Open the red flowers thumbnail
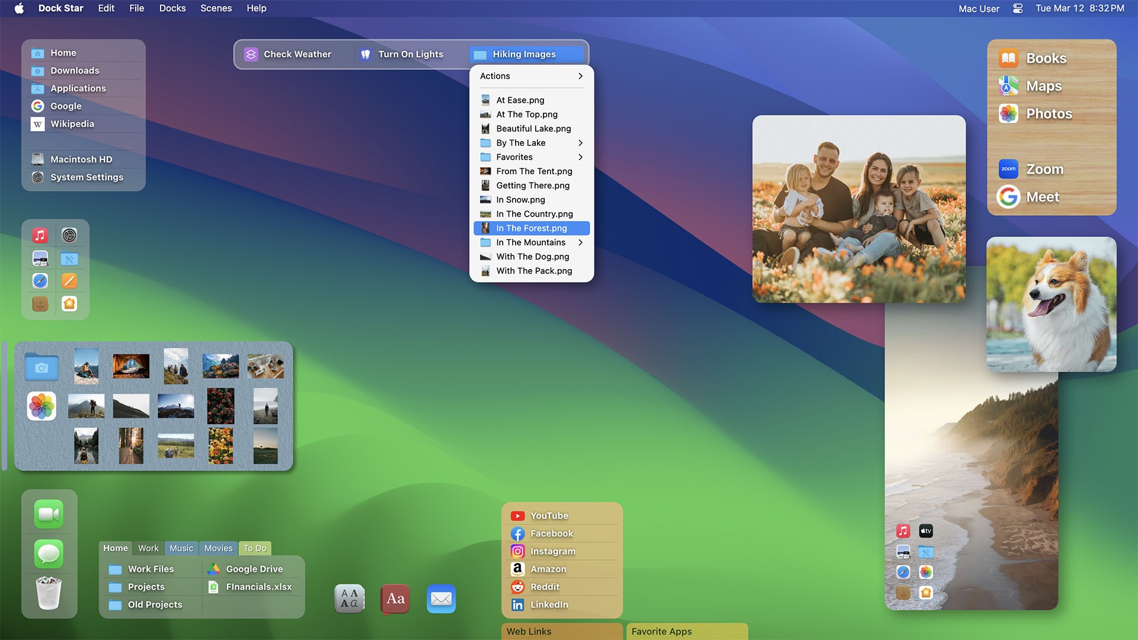The width and height of the screenshot is (1138, 640). point(220,406)
